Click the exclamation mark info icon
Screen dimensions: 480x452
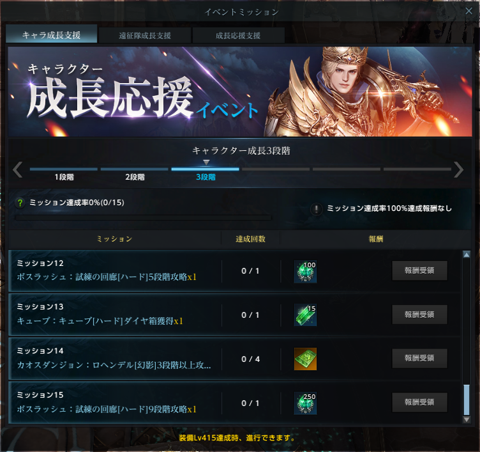coord(316,209)
